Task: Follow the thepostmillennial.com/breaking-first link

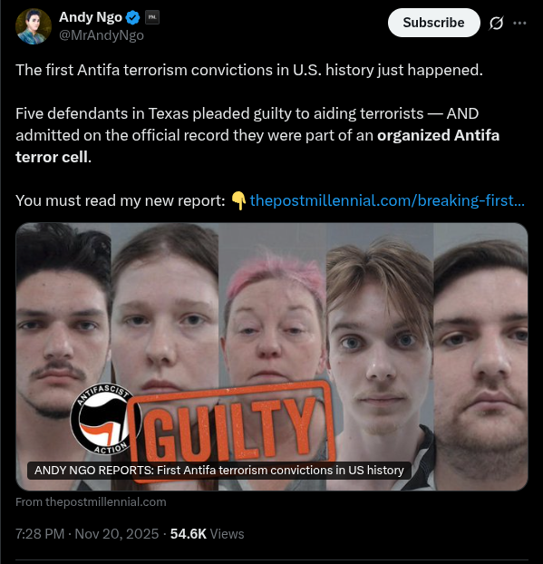Action: pos(387,200)
